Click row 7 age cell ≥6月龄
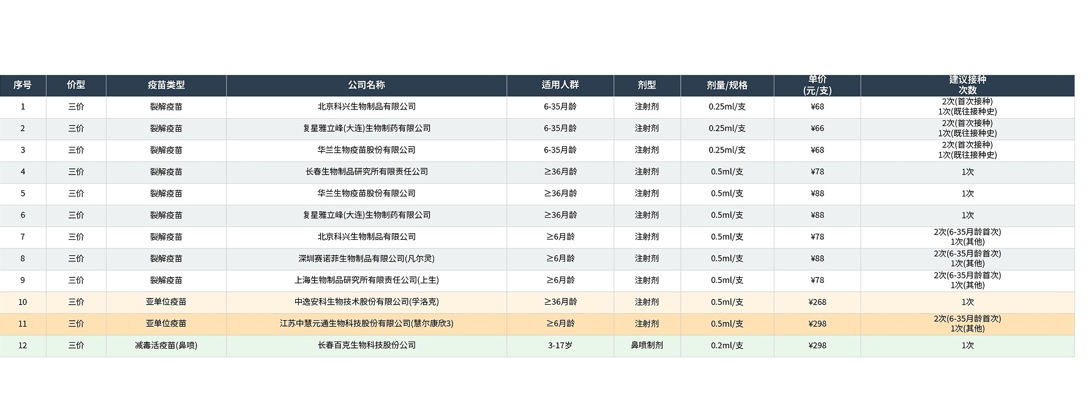The width and height of the screenshot is (1091, 399). tap(560, 237)
